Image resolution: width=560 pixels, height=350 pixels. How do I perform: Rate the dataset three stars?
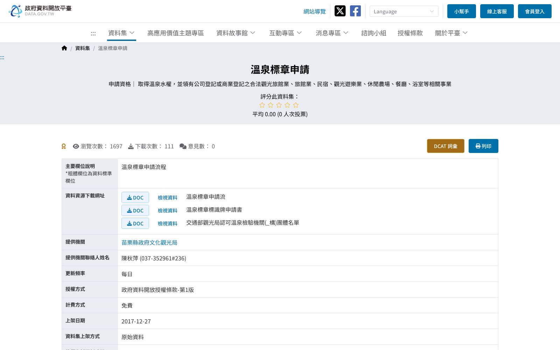tap(279, 105)
